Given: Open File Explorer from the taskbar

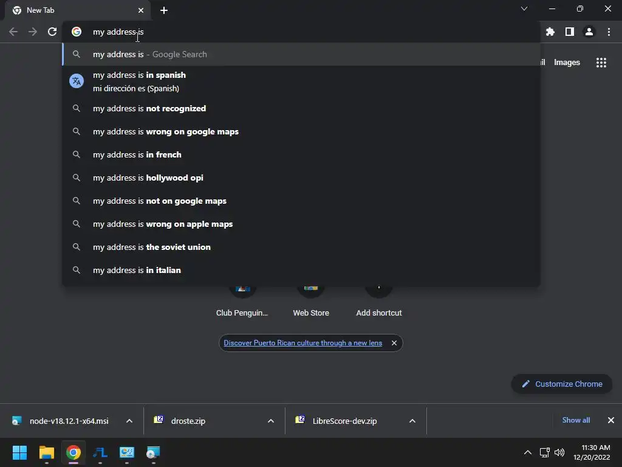Looking at the screenshot, I should pos(46,452).
